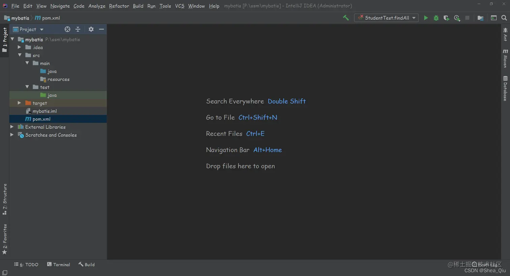510x276 pixels.
Task: Locate the opened file with the crosshair icon
Action: (x=67, y=29)
